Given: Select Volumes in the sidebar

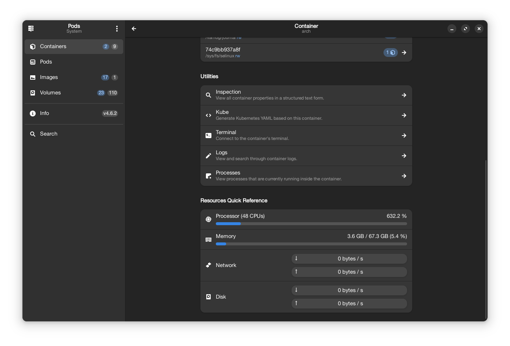Looking at the screenshot, I should tap(74, 93).
